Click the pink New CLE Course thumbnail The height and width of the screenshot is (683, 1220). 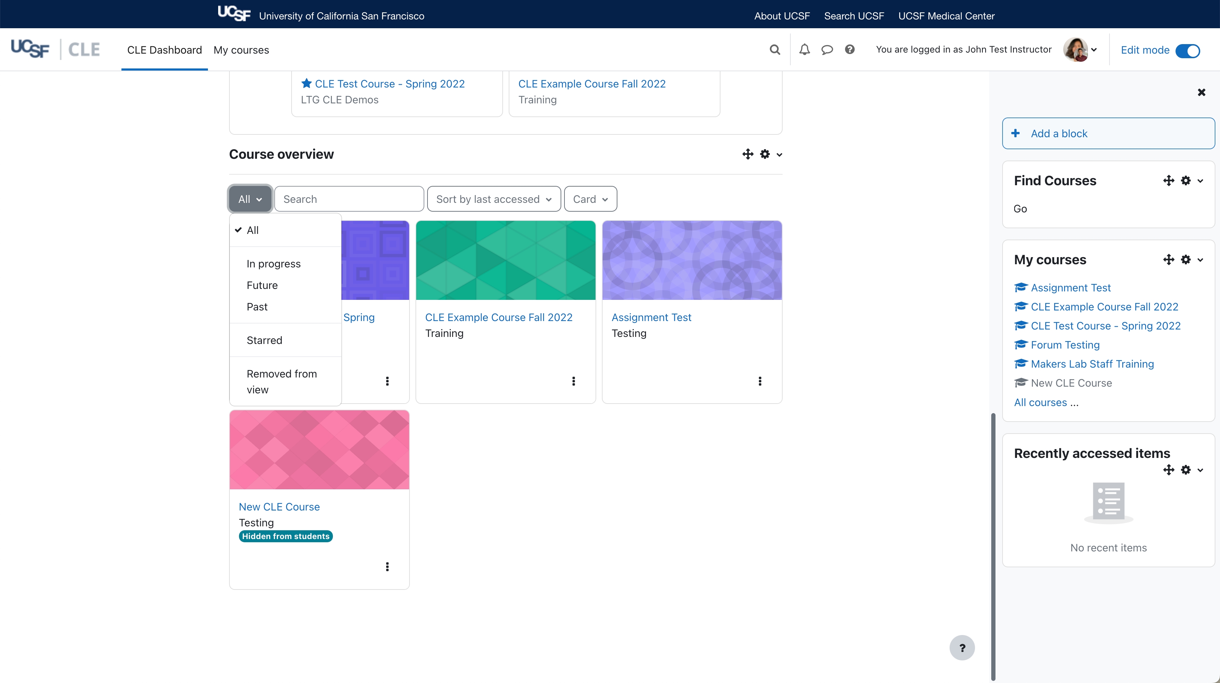[x=319, y=450]
